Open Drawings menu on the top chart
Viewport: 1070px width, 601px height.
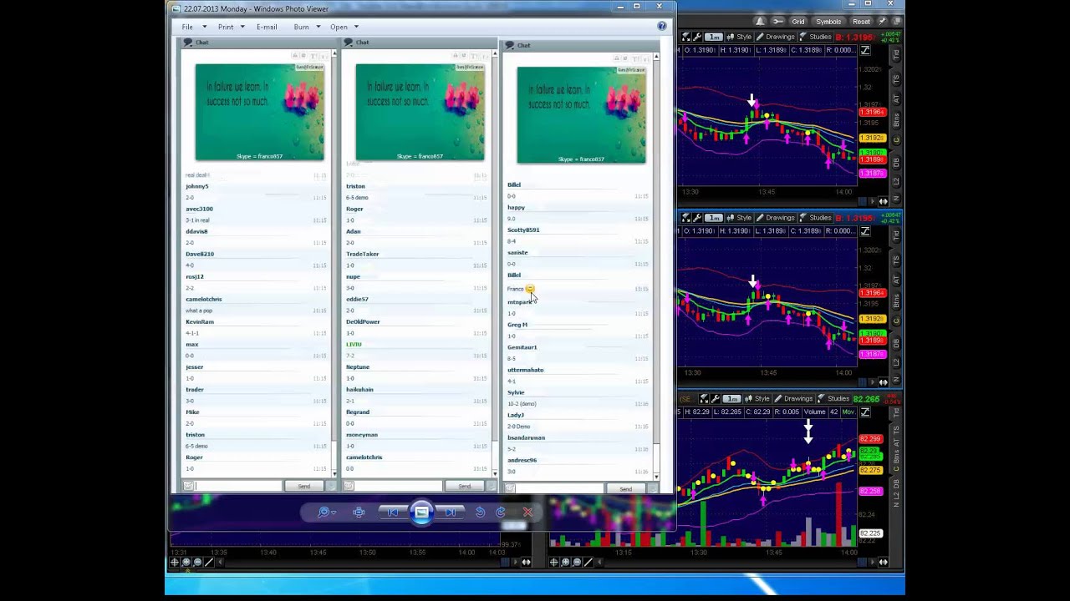(x=775, y=37)
